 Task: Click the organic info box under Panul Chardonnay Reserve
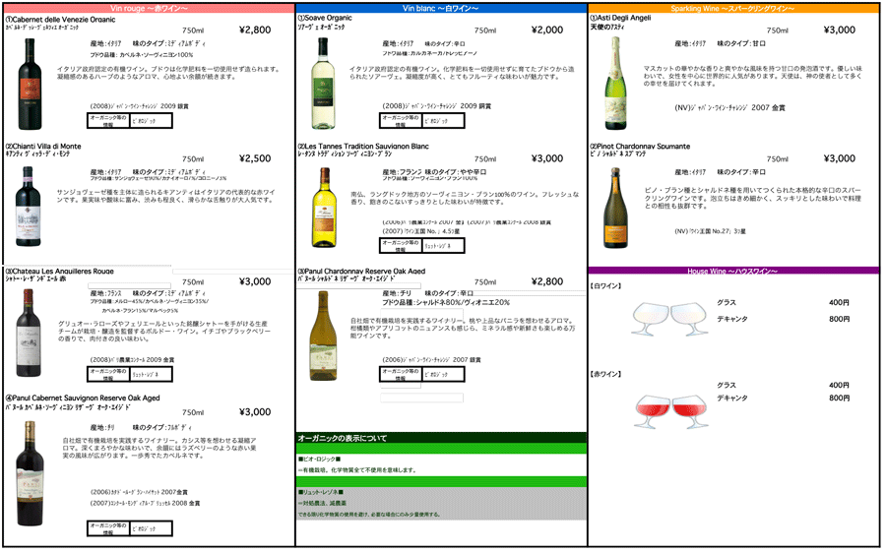pos(422,374)
